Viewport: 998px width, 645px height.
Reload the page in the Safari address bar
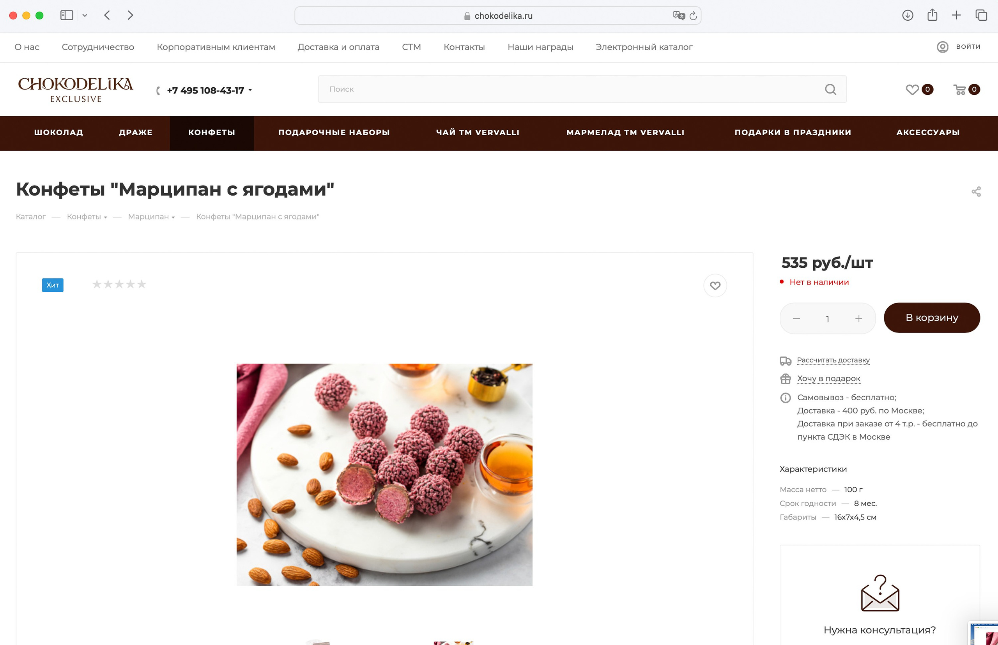[x=694, y=16]
